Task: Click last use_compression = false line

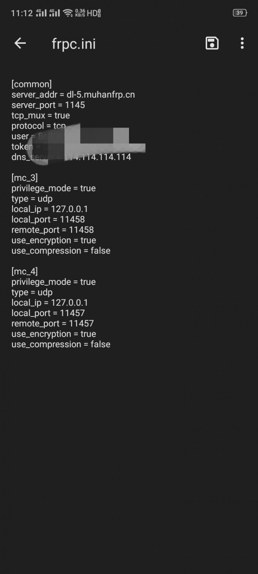Action: [x=61, y=345]
